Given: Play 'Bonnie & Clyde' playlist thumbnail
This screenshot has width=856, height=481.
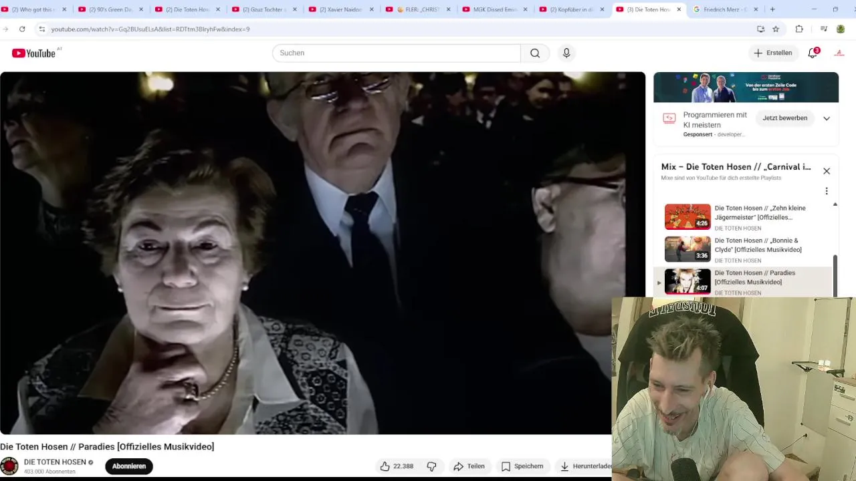Looking at the screenshot, I should [x=687, y=249].
